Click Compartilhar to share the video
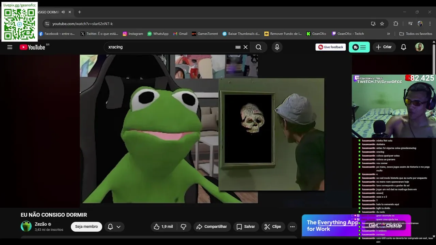 212,227
